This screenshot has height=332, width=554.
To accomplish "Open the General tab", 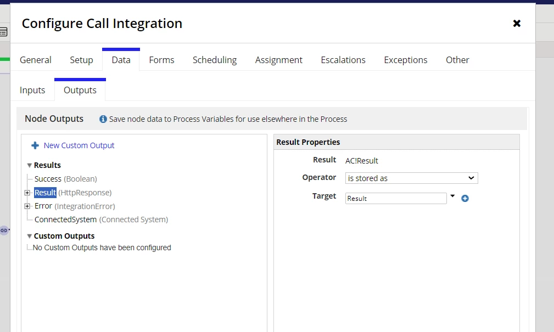I will coord(35,60).
